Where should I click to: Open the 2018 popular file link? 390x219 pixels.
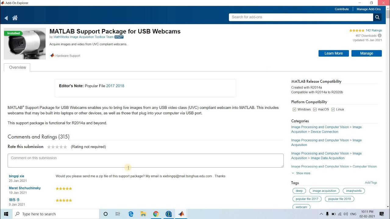(120, 86)
